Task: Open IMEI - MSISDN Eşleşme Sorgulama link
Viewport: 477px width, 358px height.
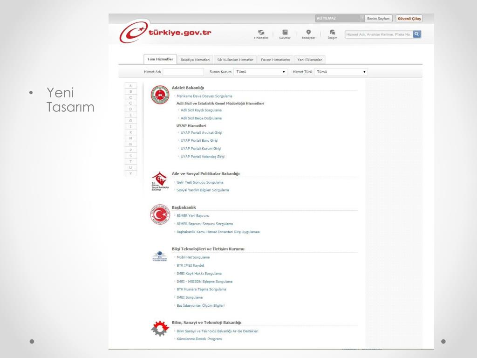Action: (x=205, y=282)
